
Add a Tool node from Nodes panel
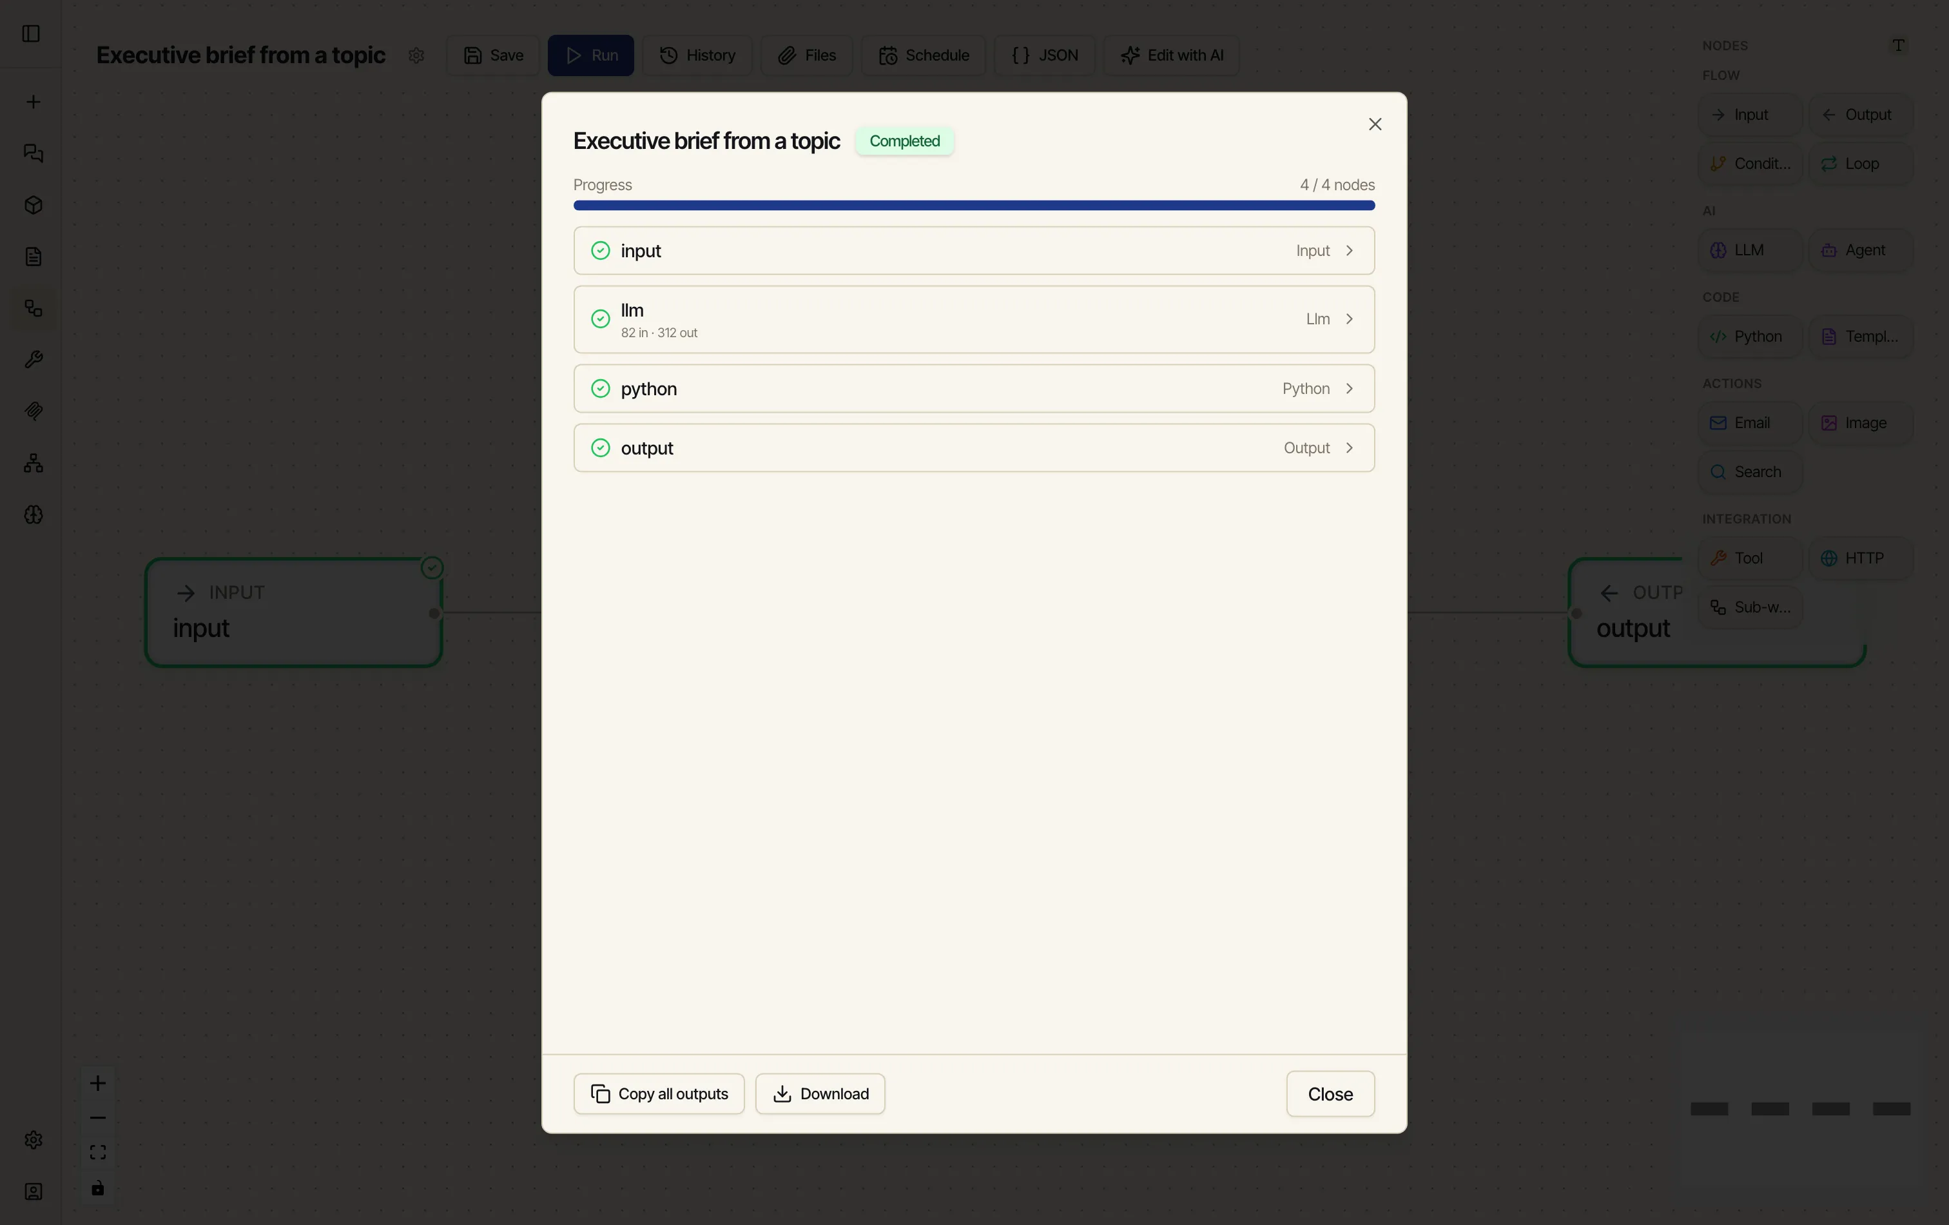click(1750, 558)
